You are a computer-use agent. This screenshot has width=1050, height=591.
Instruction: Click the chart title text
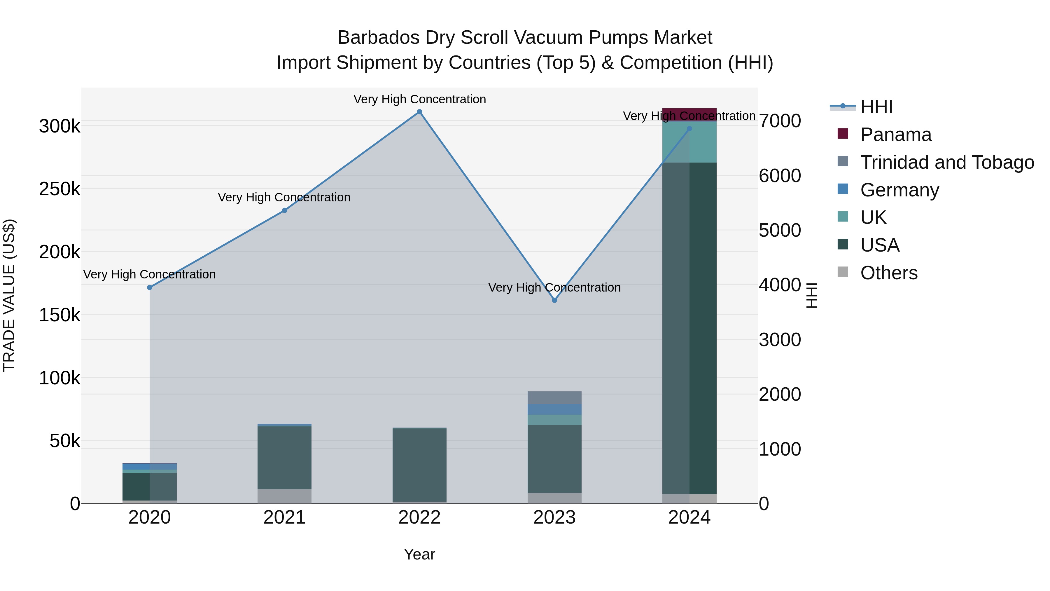tap(525, 50)
